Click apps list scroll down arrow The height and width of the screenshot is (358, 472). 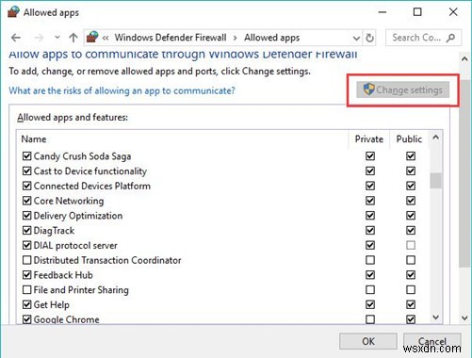[435, 317]
